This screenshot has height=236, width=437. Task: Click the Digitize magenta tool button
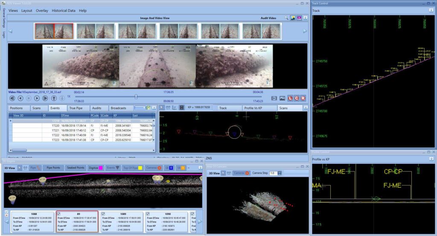(x=95, y=168)
